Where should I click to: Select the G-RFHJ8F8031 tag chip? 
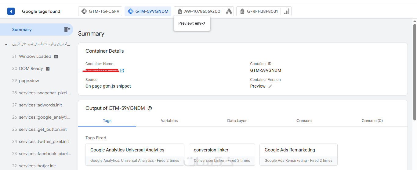pyautogui.click(x=259, y=12)
